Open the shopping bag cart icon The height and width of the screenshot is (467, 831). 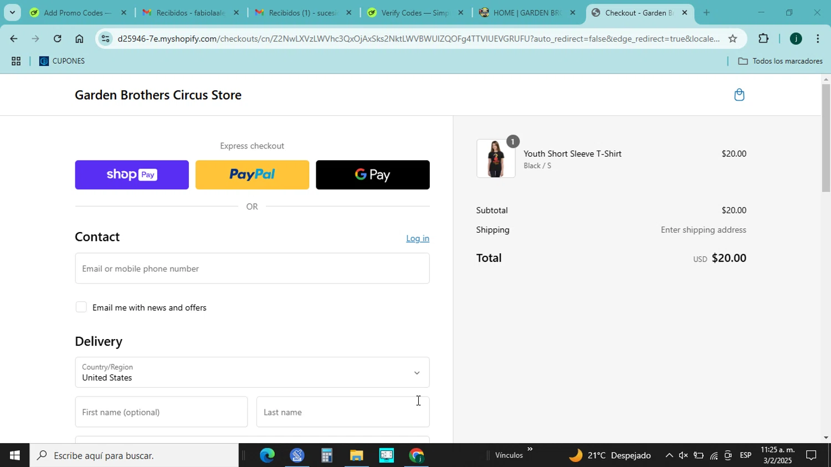coord(739,95)
